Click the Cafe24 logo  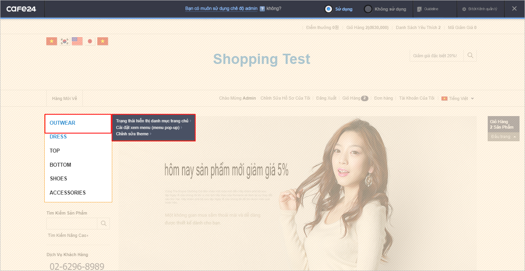pyautogui.click(x=21, y=9)
